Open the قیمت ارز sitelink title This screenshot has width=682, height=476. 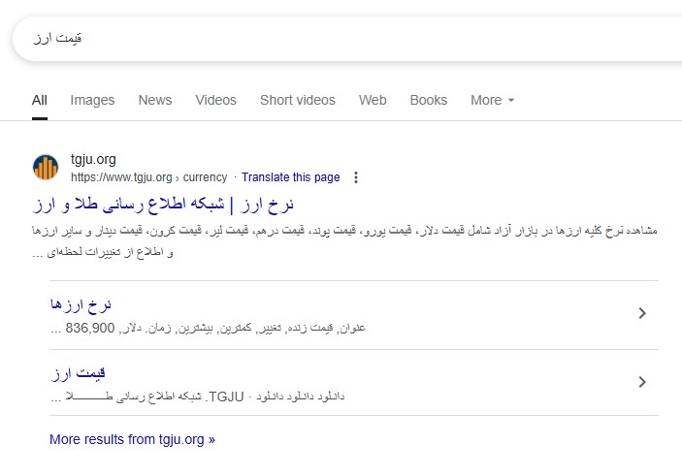(x=78, y=373)
